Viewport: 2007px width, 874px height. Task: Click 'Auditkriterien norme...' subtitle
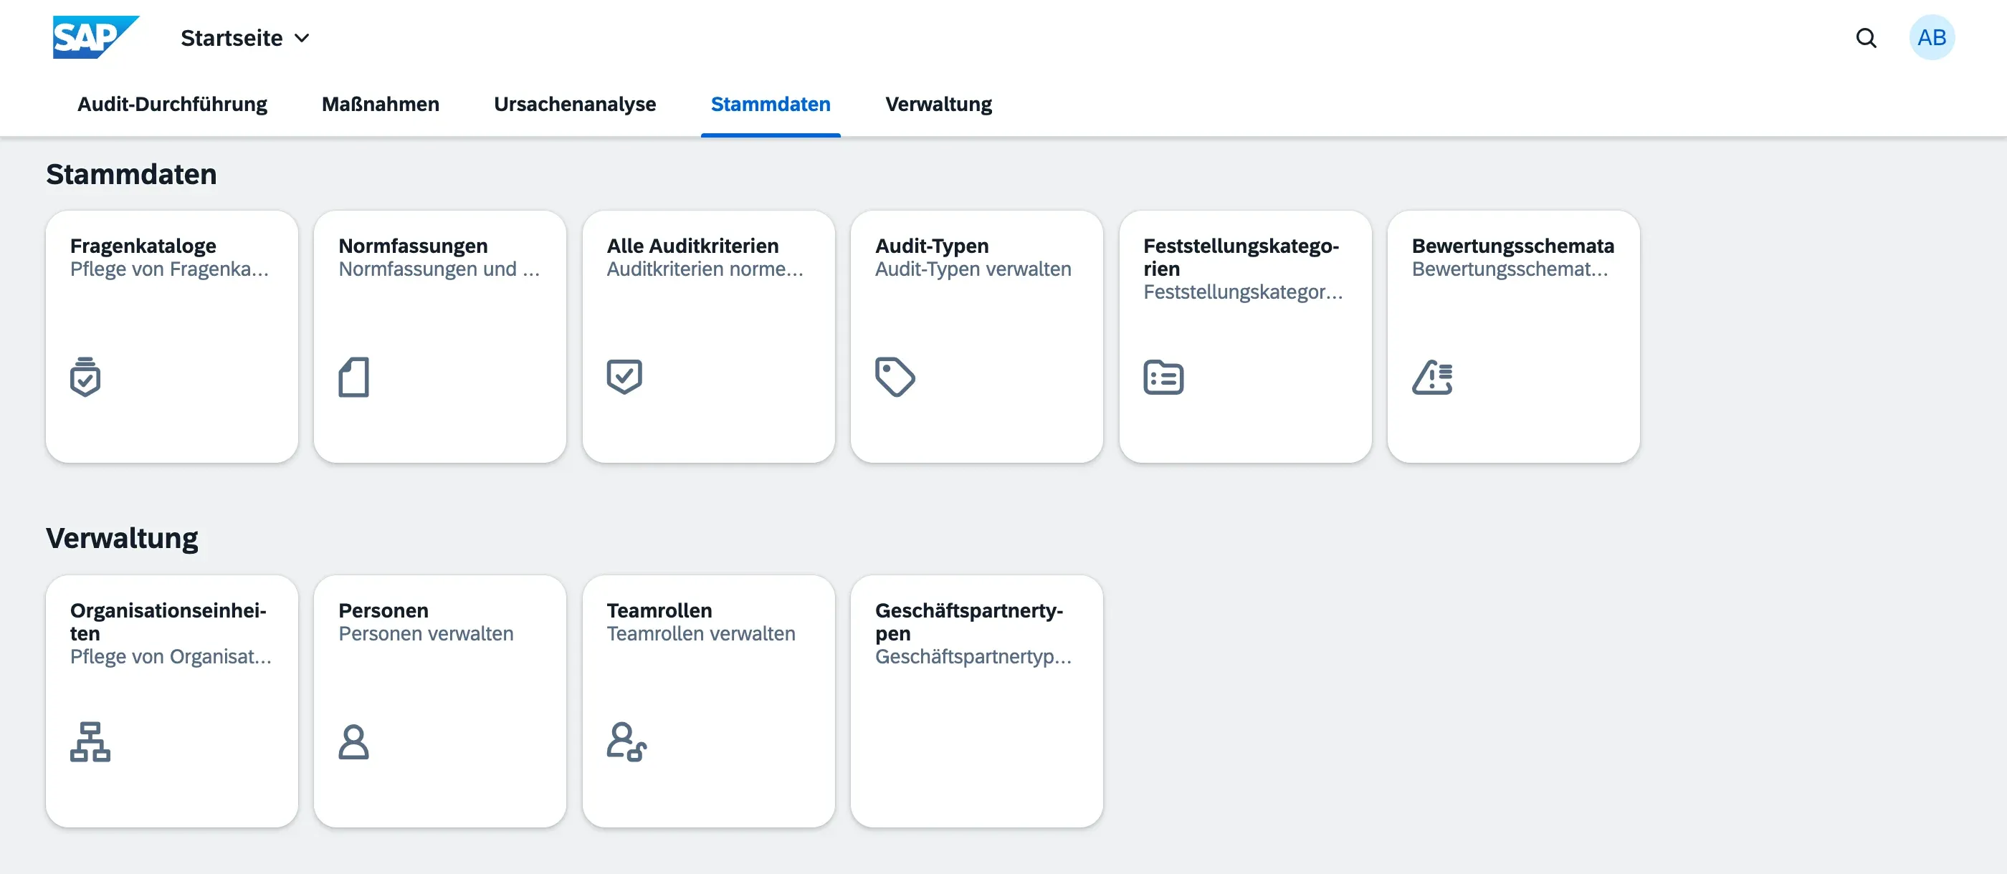(705, 269)
